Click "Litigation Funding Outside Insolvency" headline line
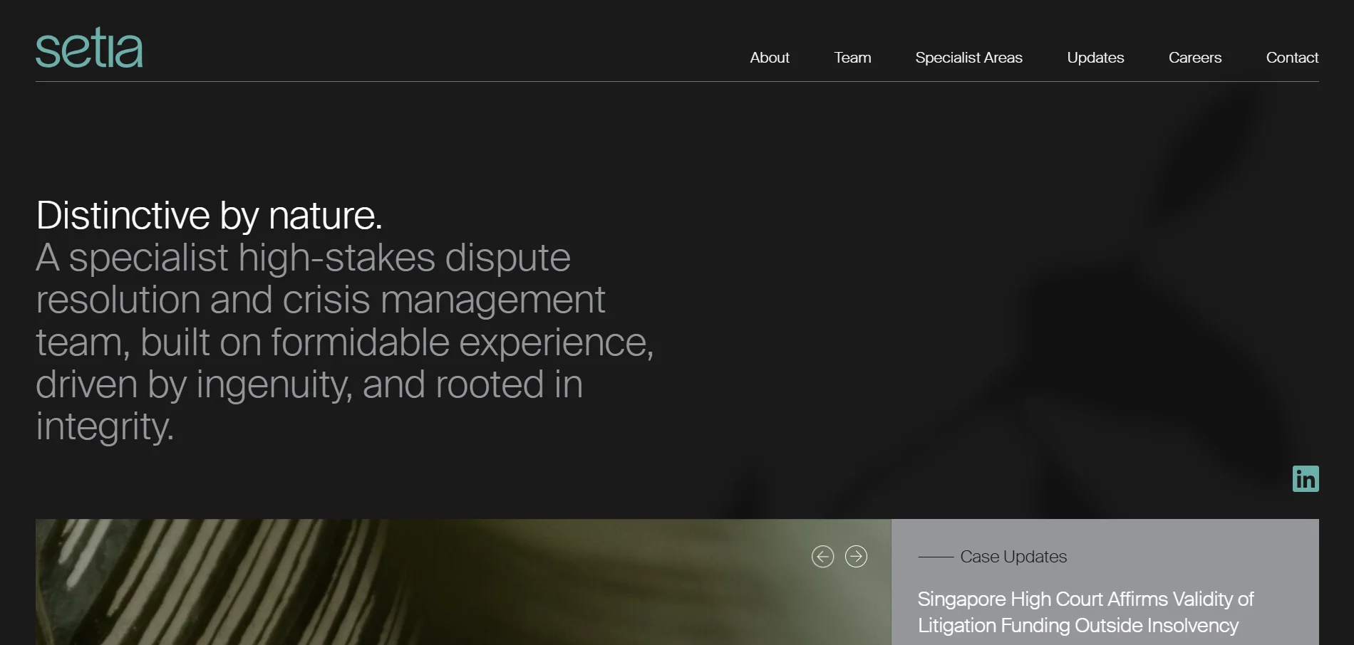This screenshot has width=1354, height=645. point(1077,626)
